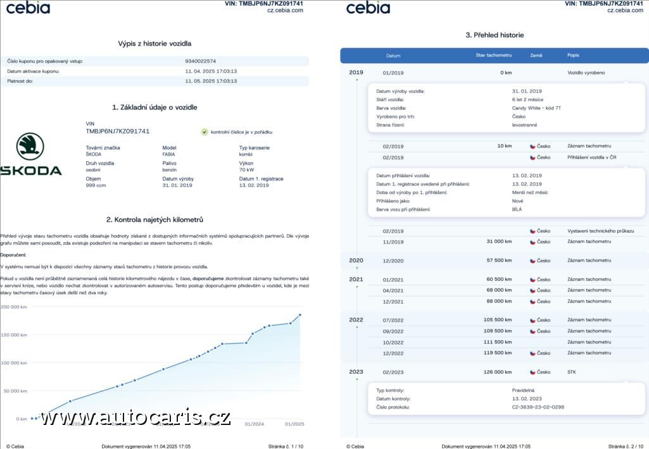Image resolution: width=649 pixels, height=449 pixels.
Task: Click the 2022 year marker in the timeline
Action: (x=356, y=320)
